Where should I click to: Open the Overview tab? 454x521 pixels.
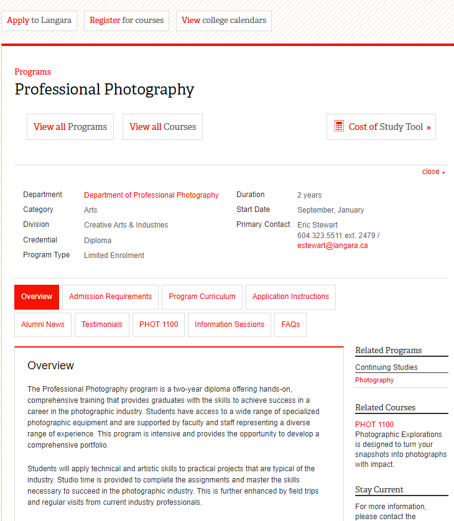click(37, 297)
